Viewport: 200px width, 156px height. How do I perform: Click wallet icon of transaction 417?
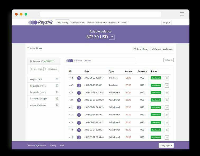(79, 115)
